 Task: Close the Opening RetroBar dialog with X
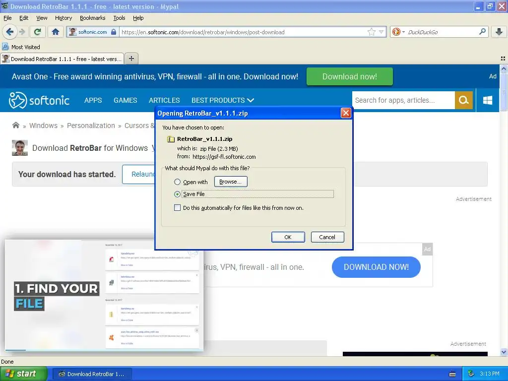[x=346, y=113]
